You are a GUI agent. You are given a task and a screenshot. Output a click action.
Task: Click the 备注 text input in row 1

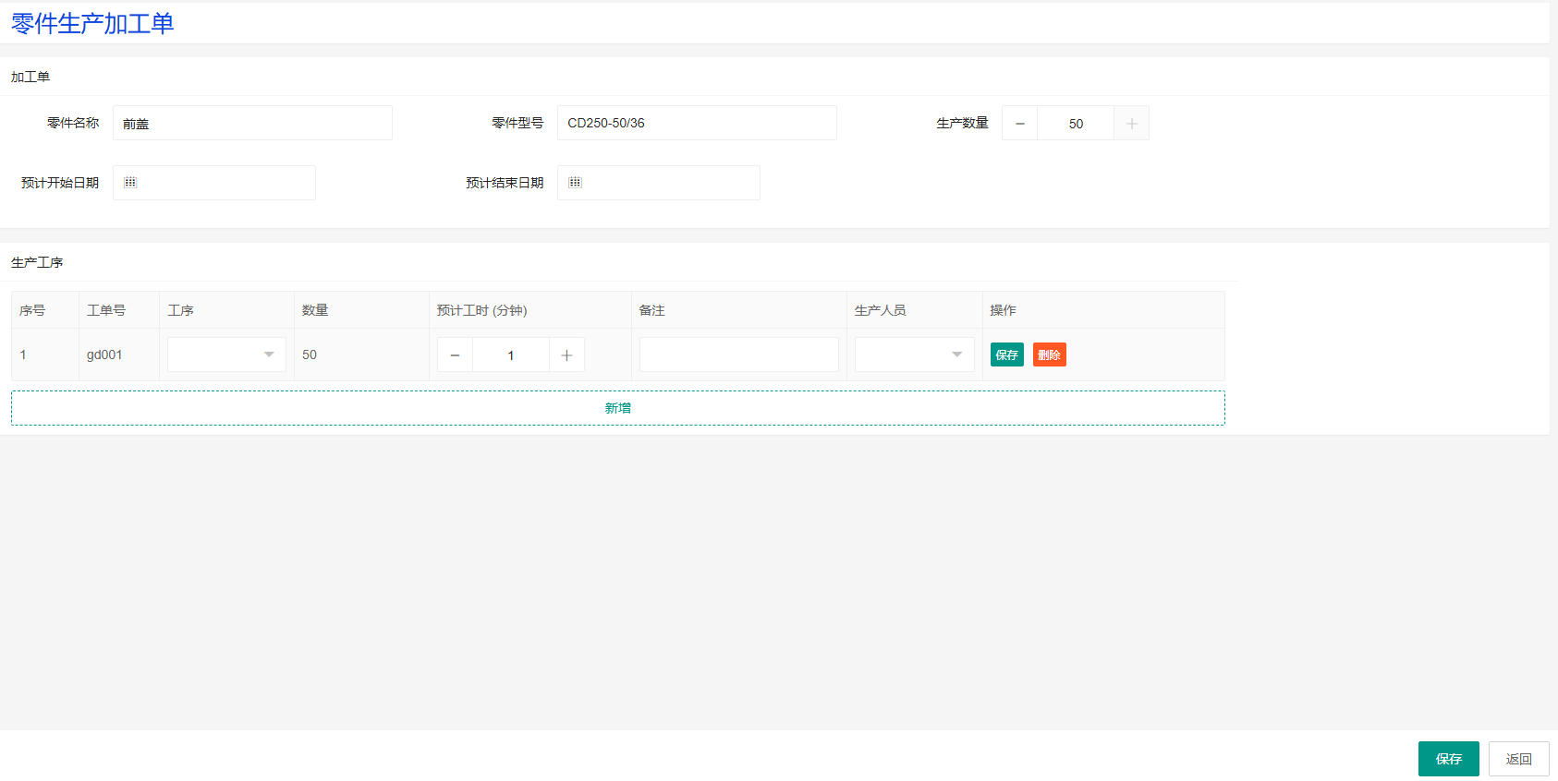(x=739, y=354)
